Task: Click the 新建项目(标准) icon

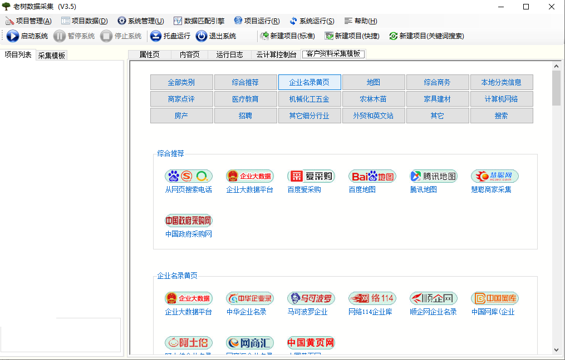Action: point(264,36)
